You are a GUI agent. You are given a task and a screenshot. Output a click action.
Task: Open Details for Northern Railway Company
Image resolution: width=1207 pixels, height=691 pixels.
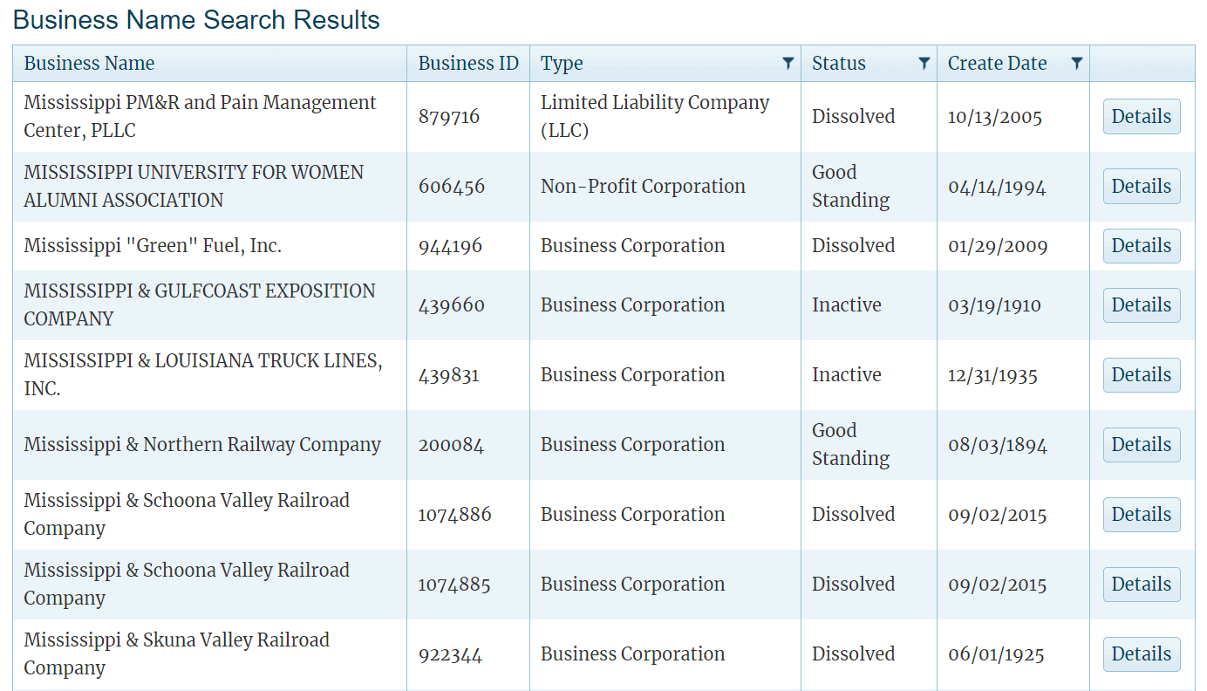1141,445
